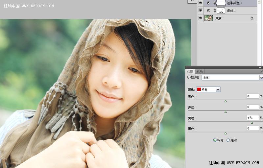The width and height of the screenshot is (263, 168).
Task: Click the 青色 percentage input field
Action: click(252, 96)
